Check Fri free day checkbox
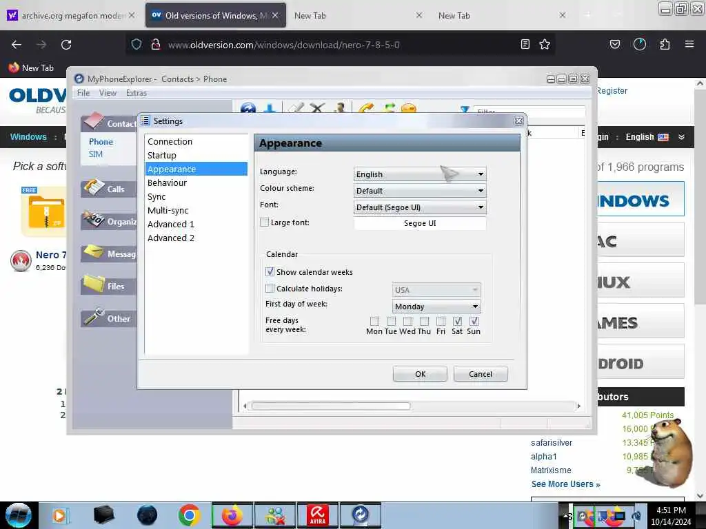 coord(441,321)
